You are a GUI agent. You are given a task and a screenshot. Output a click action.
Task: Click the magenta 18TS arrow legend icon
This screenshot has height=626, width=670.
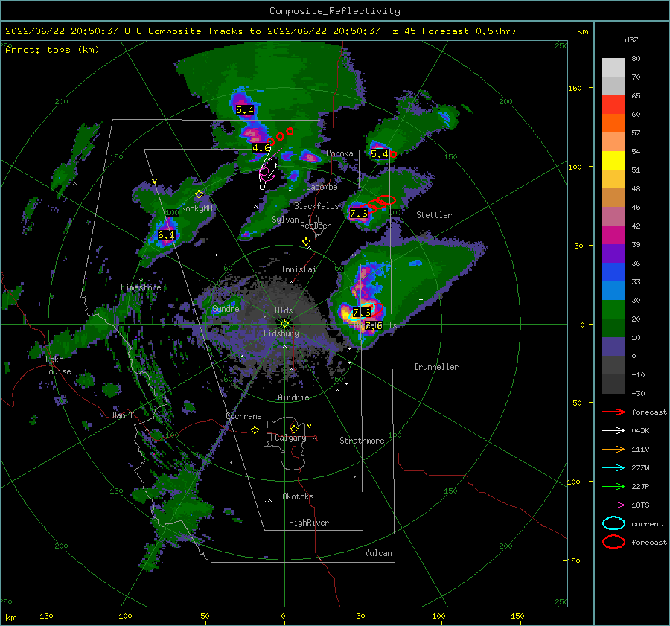tap(613, 505)
